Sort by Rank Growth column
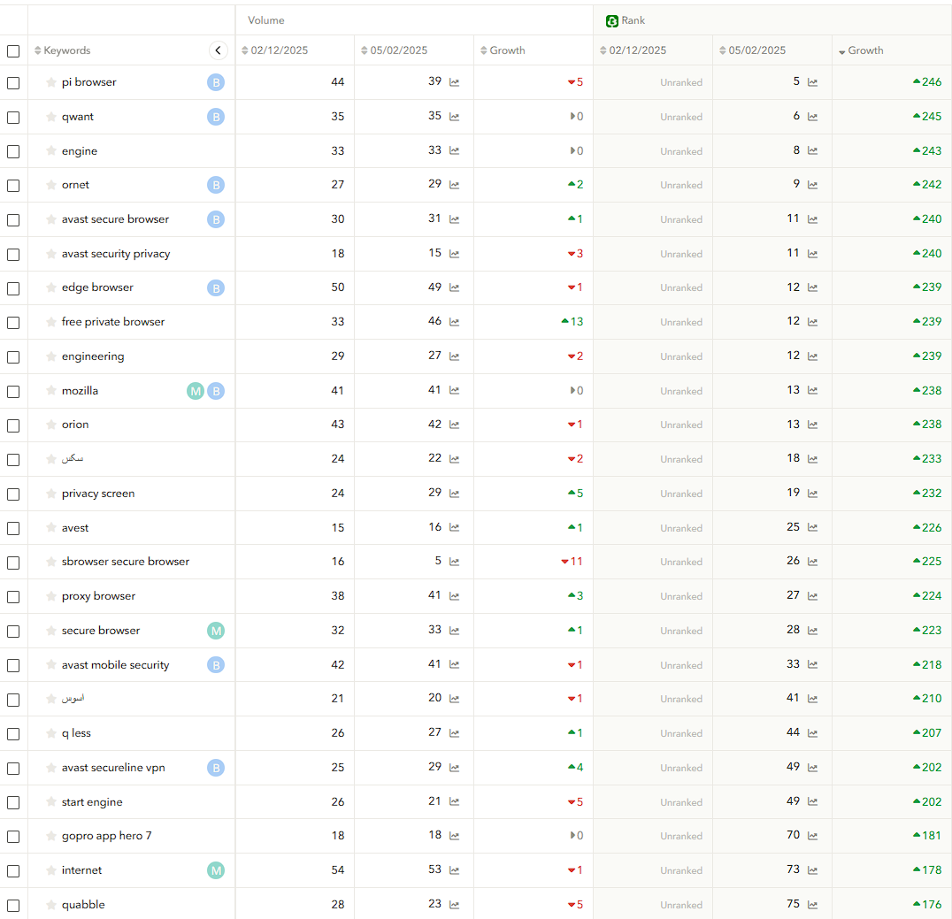Image resolution: width=952 pixels, height=919 pixels. 861,50
